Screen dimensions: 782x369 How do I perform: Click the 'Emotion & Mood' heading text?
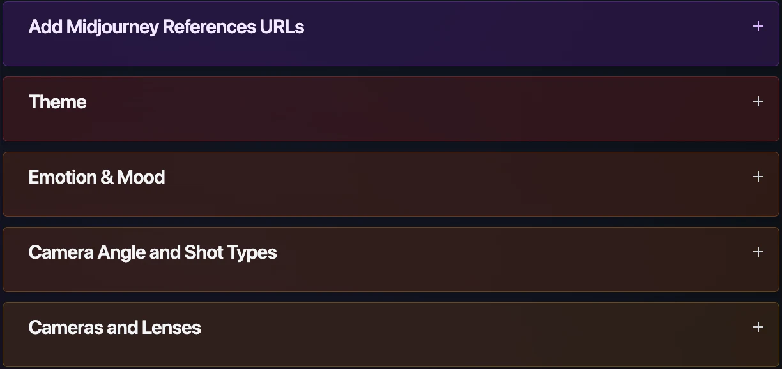(x=96, y=177)
